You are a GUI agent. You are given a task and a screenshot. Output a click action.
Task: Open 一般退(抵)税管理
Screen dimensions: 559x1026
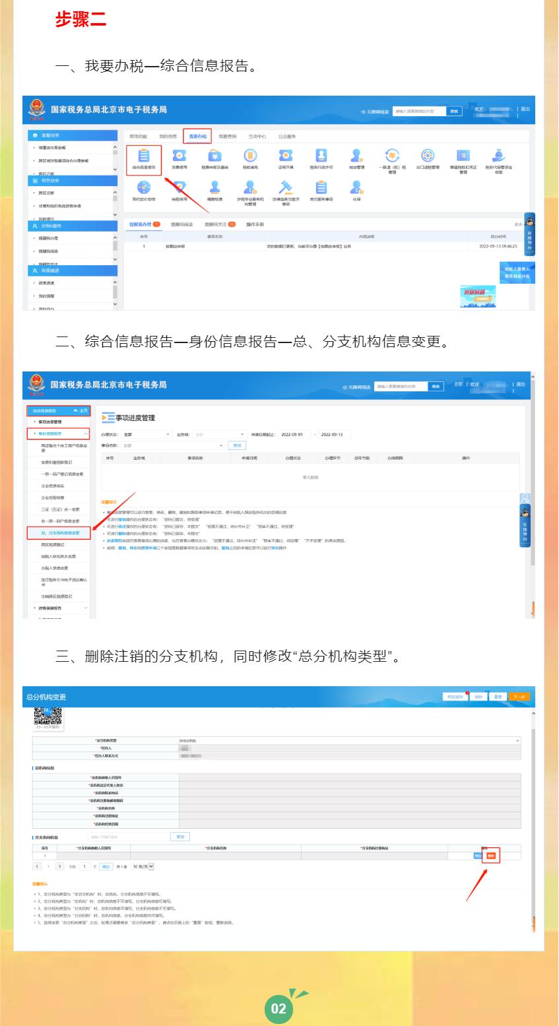coord(390,156)
